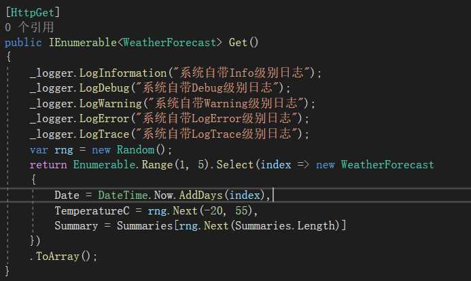Image resolution: width=471 pixels, height=281 pixels.
Task: Click the Select method call
Action: click(x=235, y=164)
